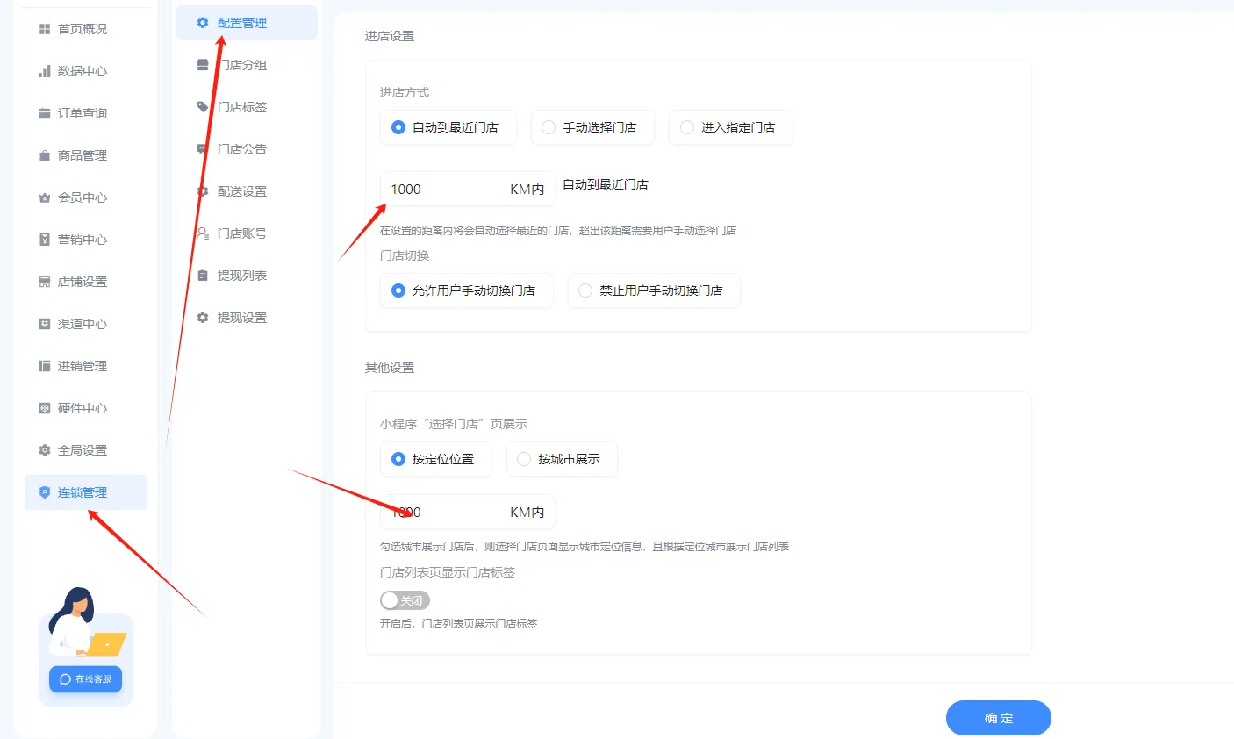The width and height of the screenshot is (1234, 739).
Task: Open 在线客服 customer service chat
Action: [x=85, y=678]
